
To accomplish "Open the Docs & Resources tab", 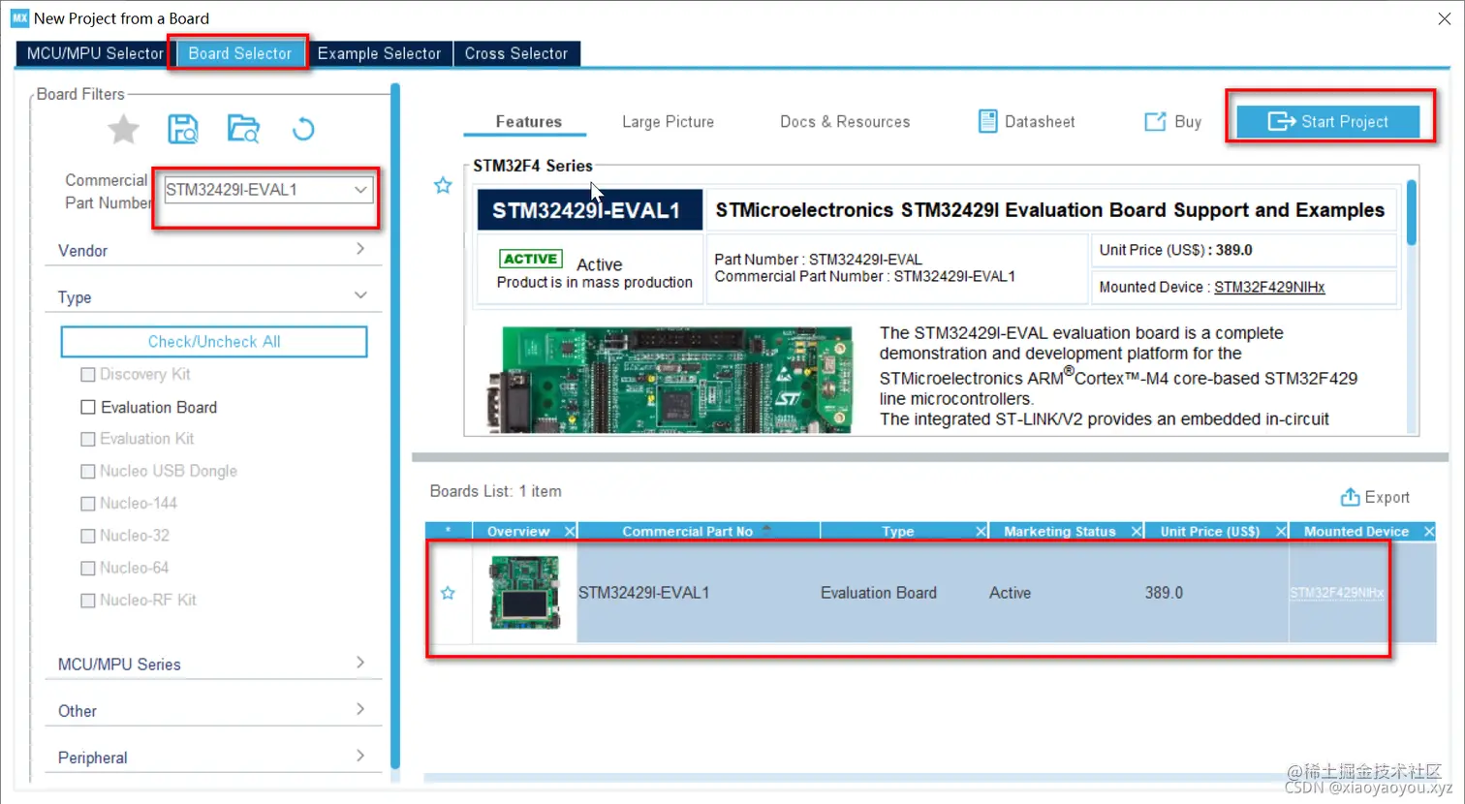I will [845, 121].
